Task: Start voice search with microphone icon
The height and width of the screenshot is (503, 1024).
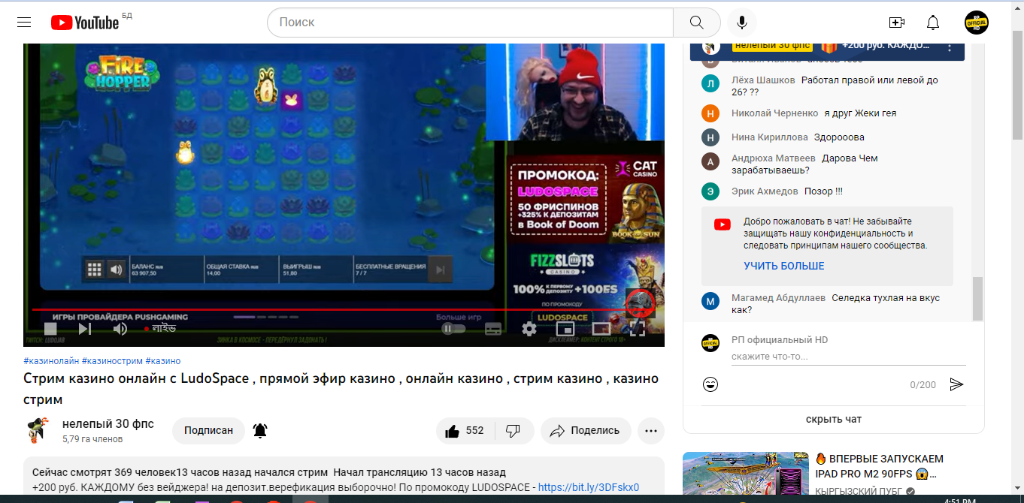Action: [x=742, y=23]
